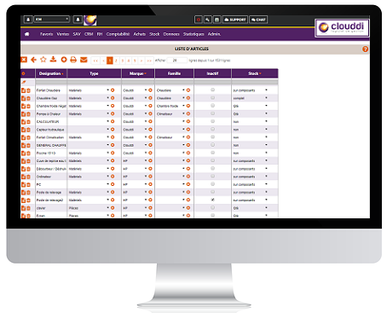
Task: Click the red power logout icon
Action: tap(199, 20)
